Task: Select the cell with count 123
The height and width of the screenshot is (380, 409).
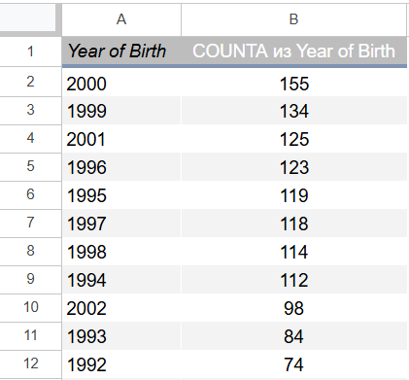Action: pos(293,167)
